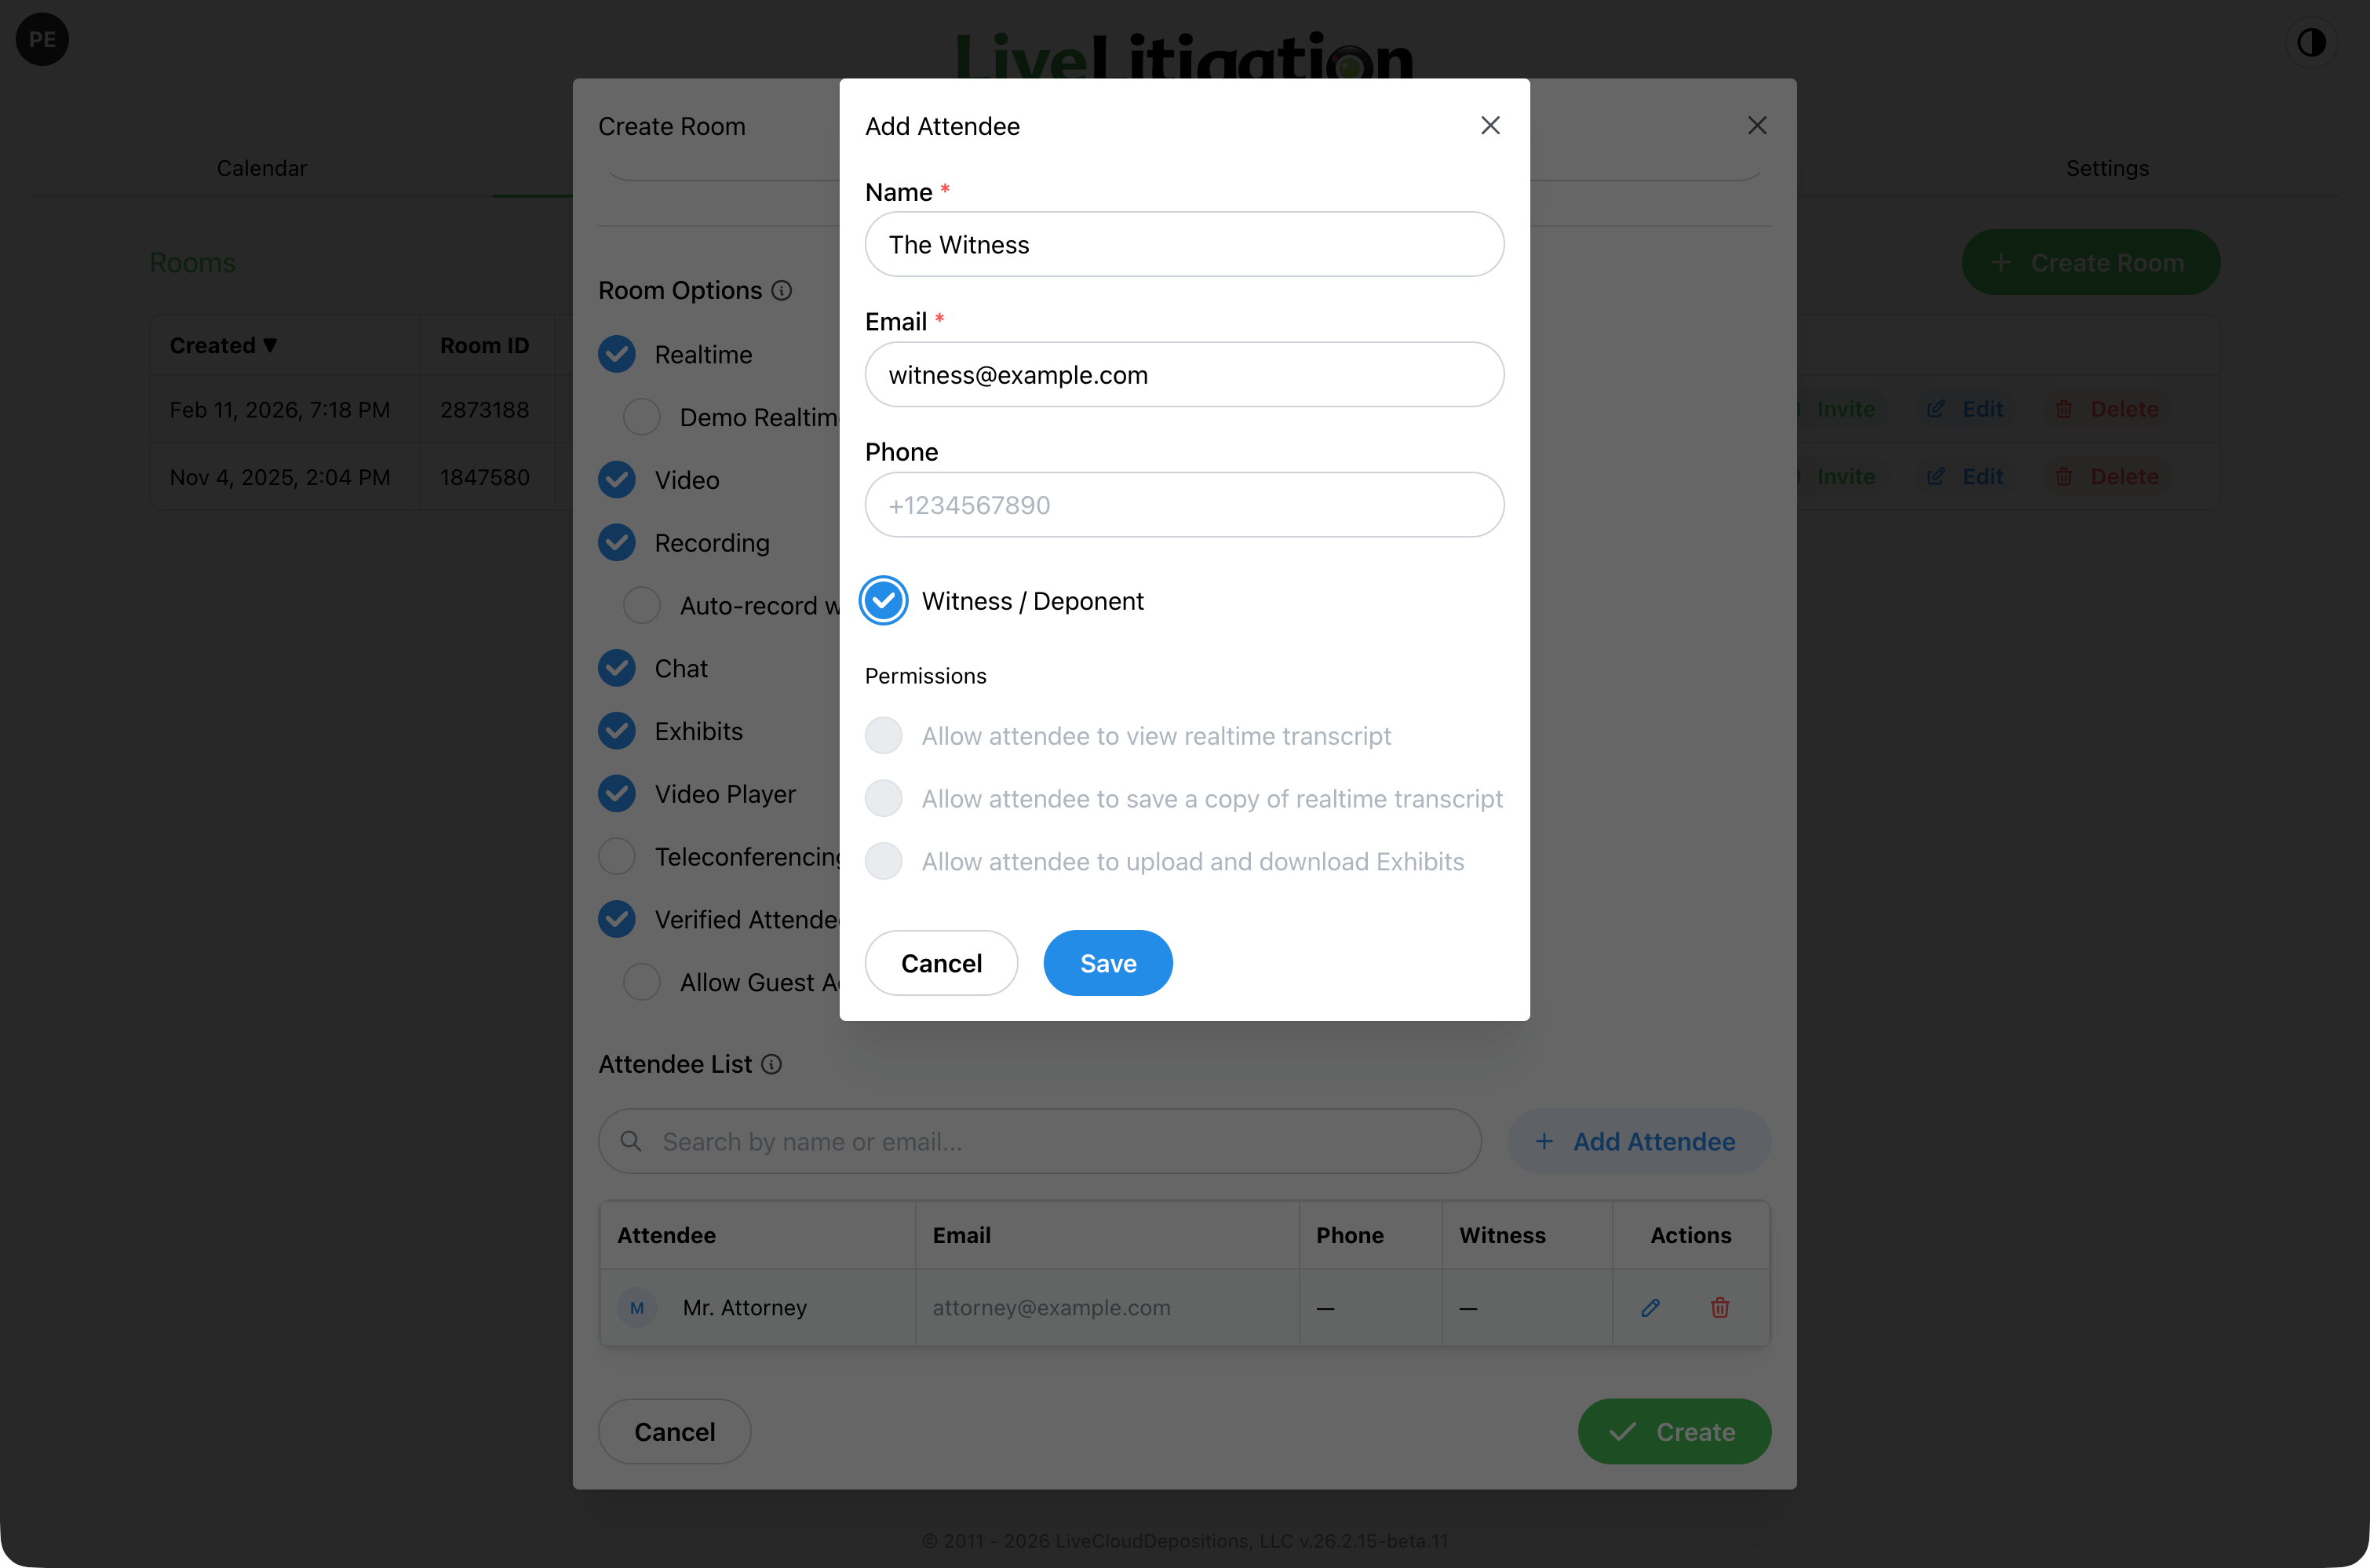Viewport: 2370px width, 1568px height.
Task: Open the Calendar tab
Action: pos(262,168)
